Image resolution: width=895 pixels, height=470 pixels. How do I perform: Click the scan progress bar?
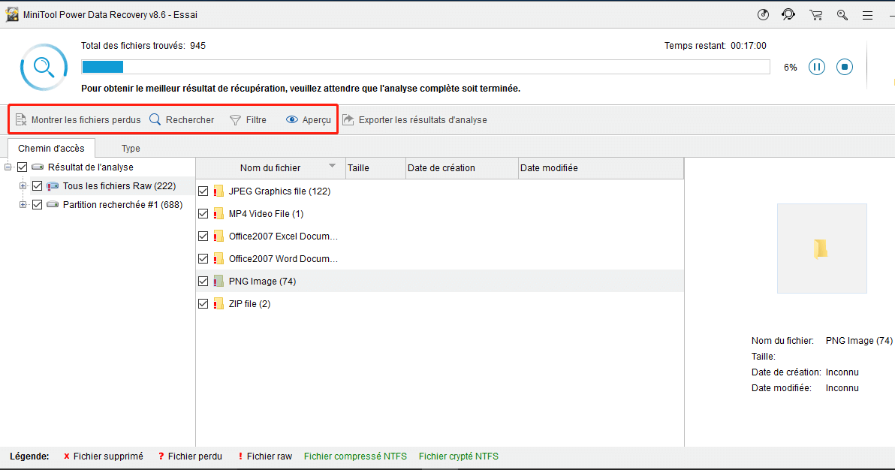point(425,67)
